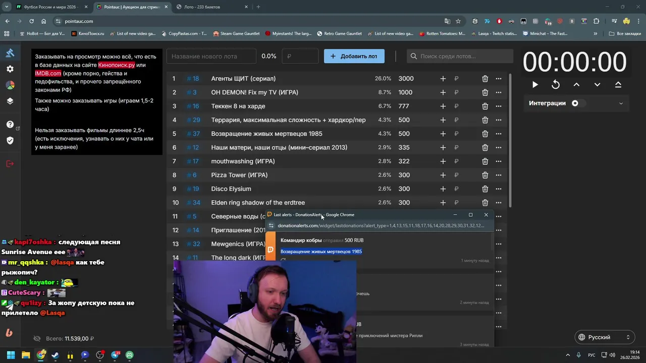Open more options for Pizza Tower lot
The image size is (646, 363).
pos(499,175)
